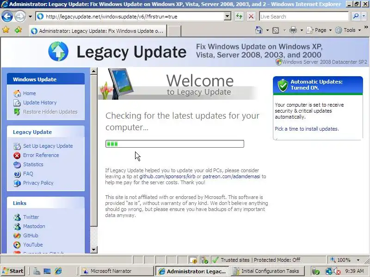The image size is (370, 277).
Task: Open github.com/sponsors/kirb link
Action: click(167, 176)
